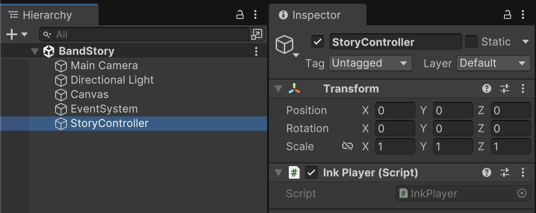The height and width of the screenshot is (213, 536).
Task: Toggle the constrained proportions link for Scale
Action: click(x=347, y=146)
